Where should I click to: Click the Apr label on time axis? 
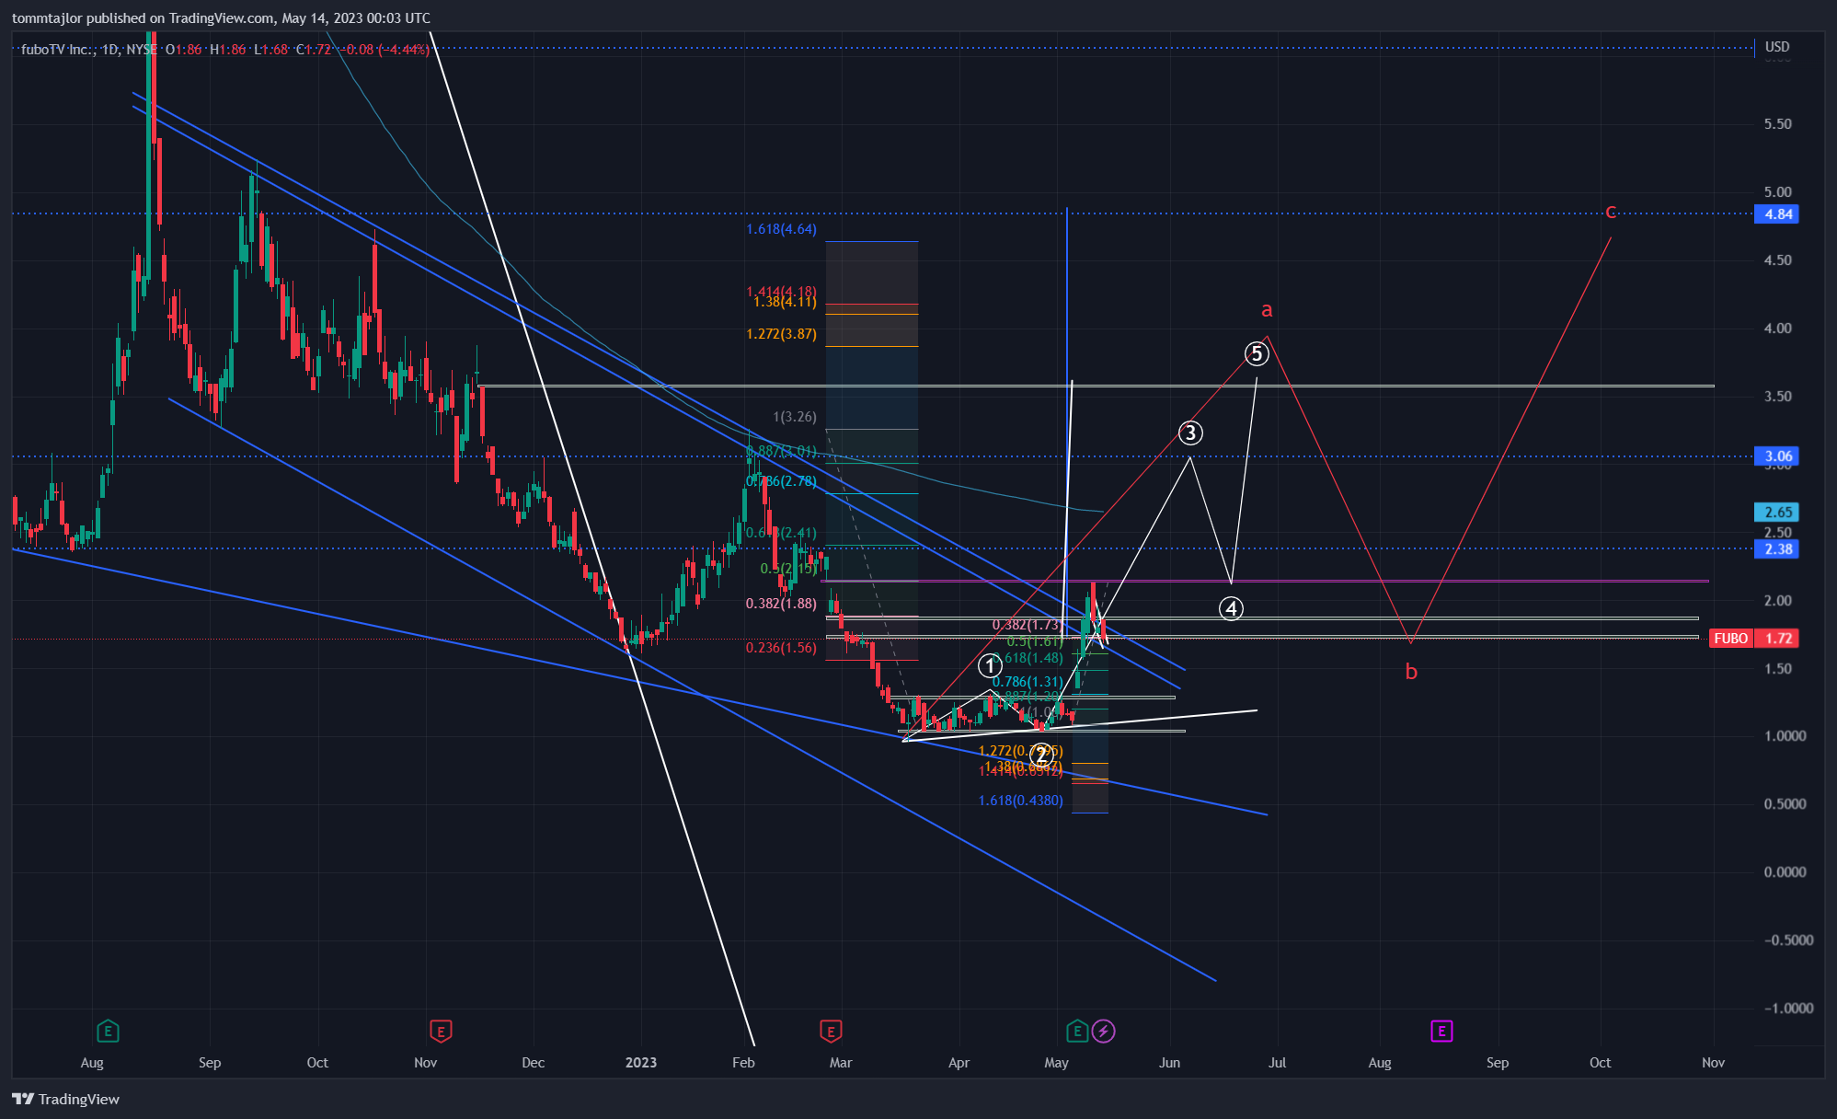(959, 1062)
